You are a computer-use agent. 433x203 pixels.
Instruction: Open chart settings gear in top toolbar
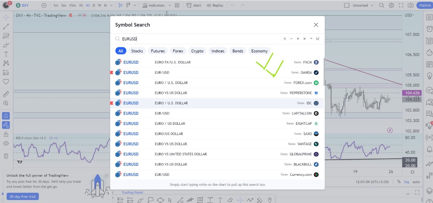tap(391, 5)
